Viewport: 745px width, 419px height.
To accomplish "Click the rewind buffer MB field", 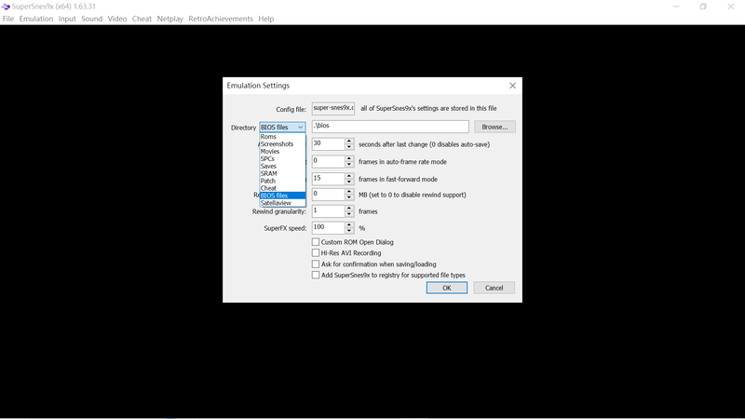I will point(328,195).
